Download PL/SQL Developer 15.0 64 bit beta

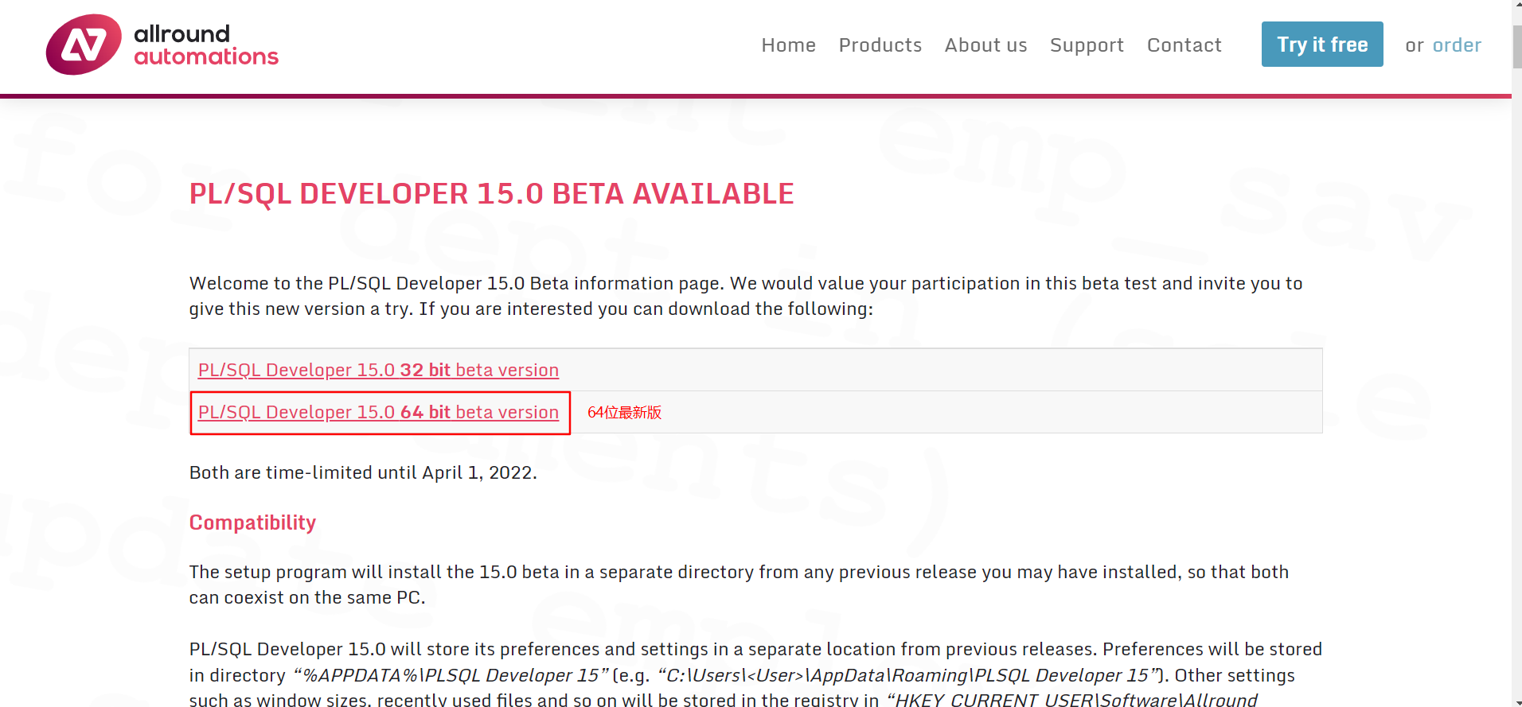click(x=378, y=412)
